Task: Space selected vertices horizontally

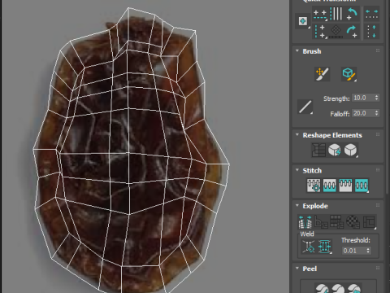Action: tap(371, 14)
